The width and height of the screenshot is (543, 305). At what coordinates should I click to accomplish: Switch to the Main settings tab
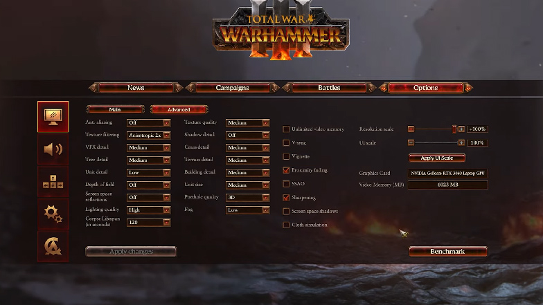click(x=115, y=109)
